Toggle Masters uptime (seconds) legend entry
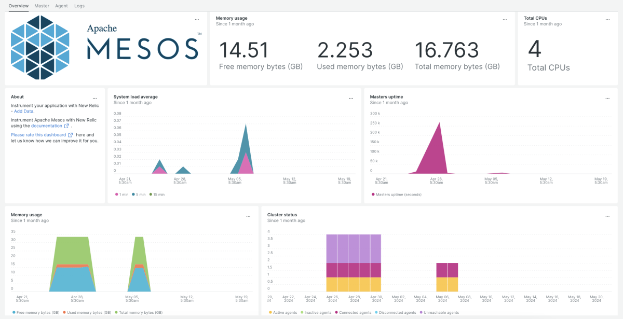This screenshot has width=623, height=319. (396, 195)
